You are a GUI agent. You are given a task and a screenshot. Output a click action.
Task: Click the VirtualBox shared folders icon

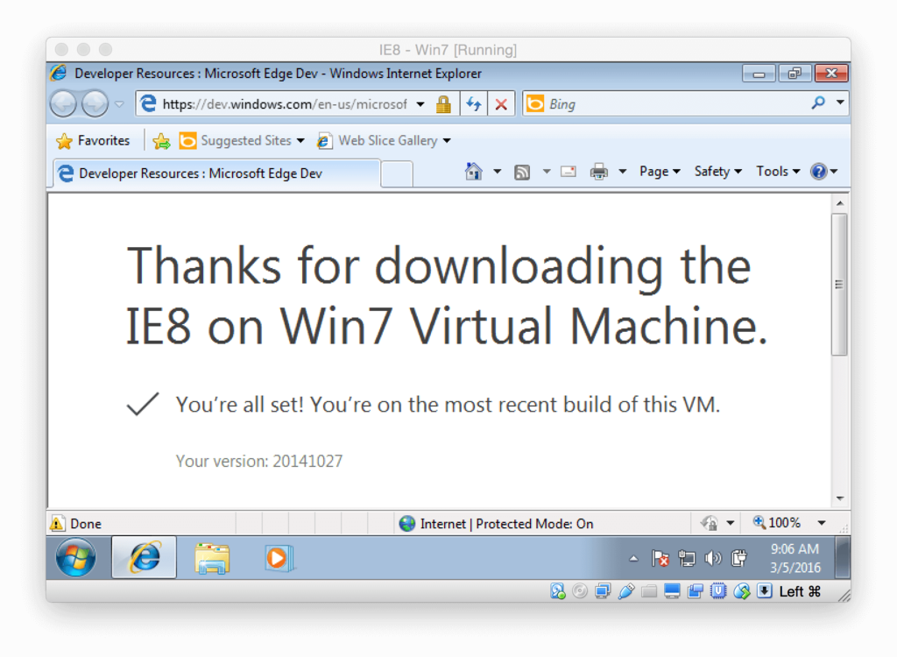point(649,591)
